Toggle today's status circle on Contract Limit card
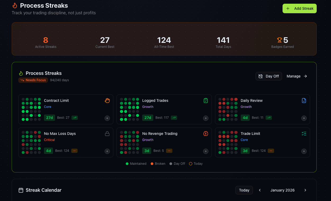Image resolution: width=331 pixels, height=201 pixels. [x=107, y=118]
